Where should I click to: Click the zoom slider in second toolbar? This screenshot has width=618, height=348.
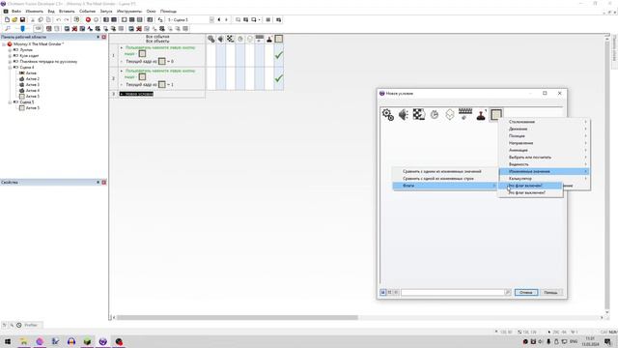pyautogui.click(x=22, y=29)
